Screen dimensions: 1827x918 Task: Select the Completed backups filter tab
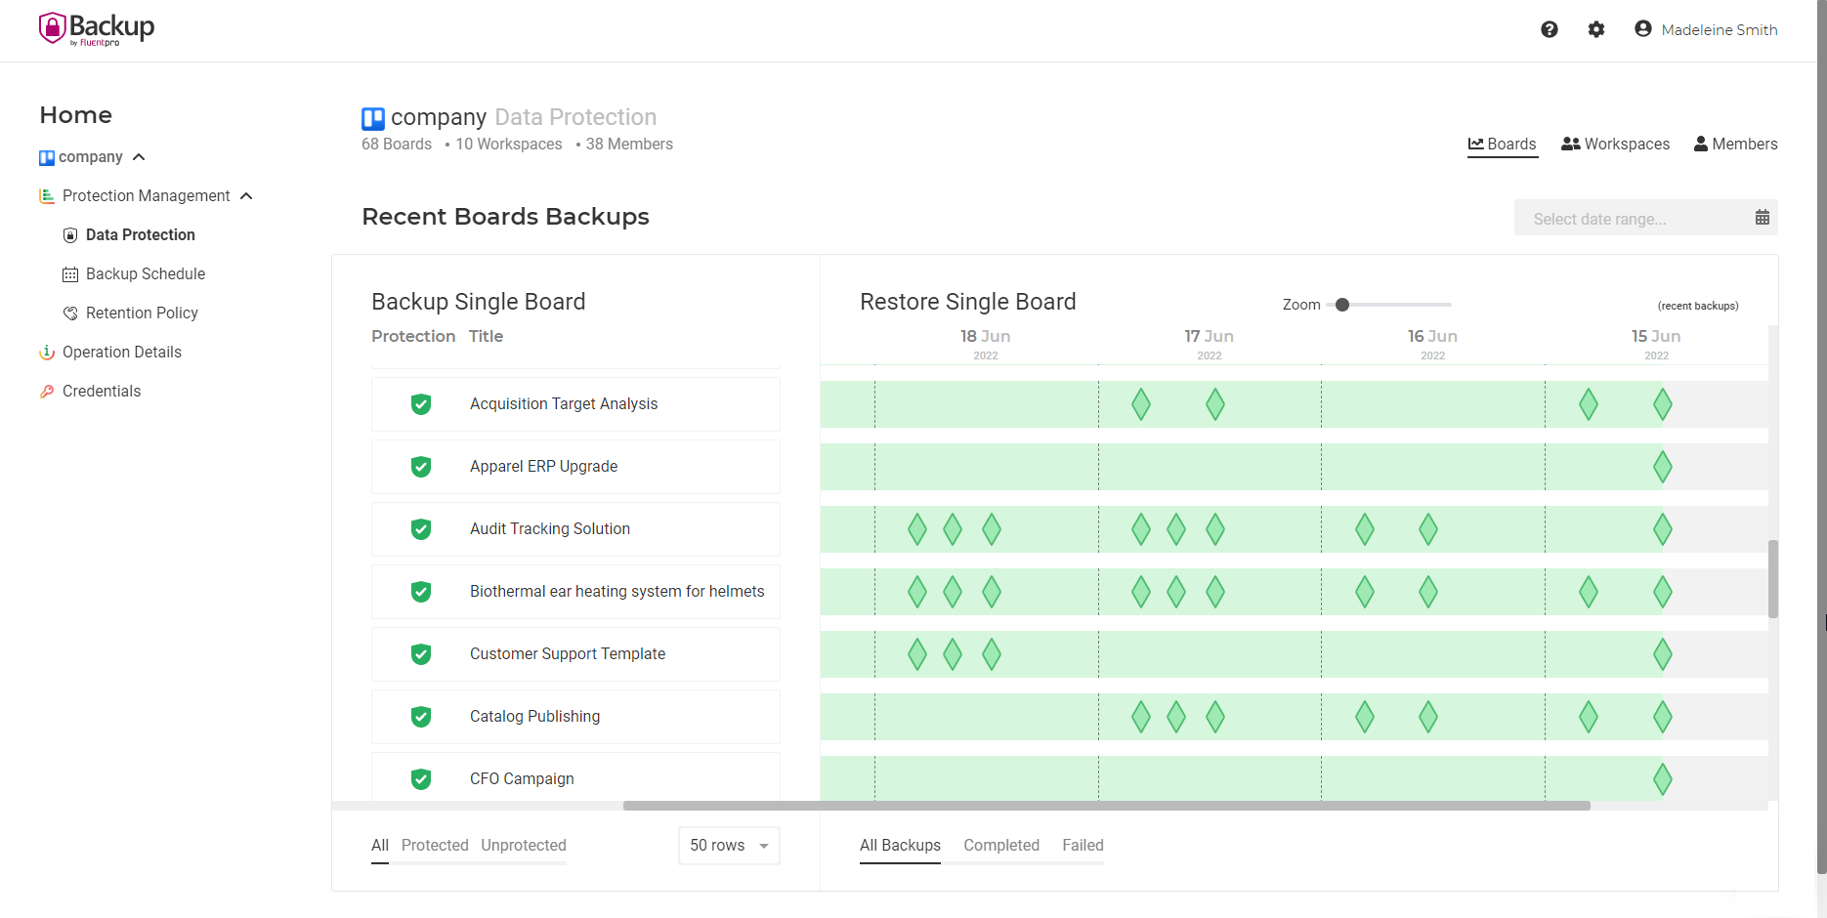tap(1001, 846)
